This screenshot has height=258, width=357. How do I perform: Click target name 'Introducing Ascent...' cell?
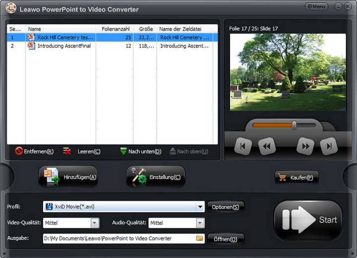click(184, 46)
